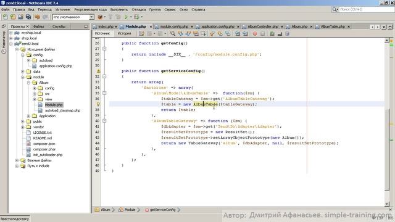Click the warning icon at line 31

coord(98,71)
